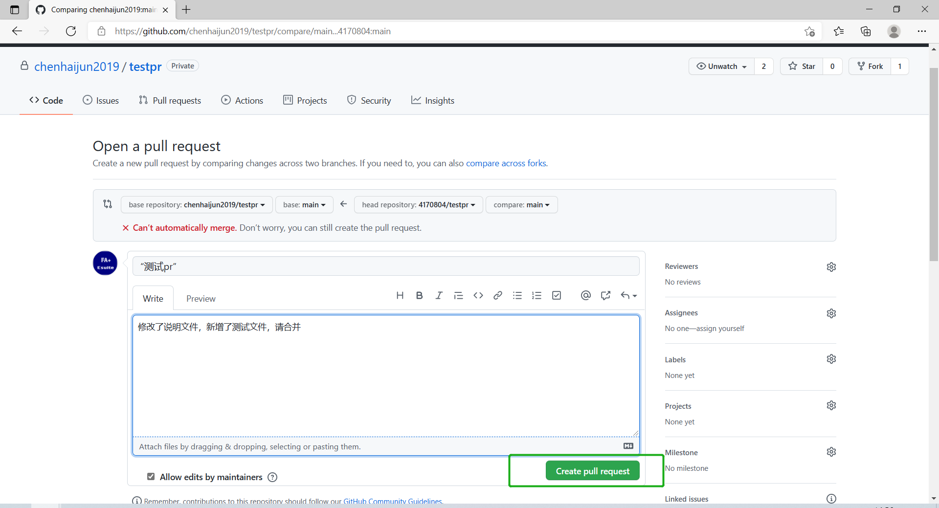
Task: Open the Actions tab
Action: pos(242,100)
